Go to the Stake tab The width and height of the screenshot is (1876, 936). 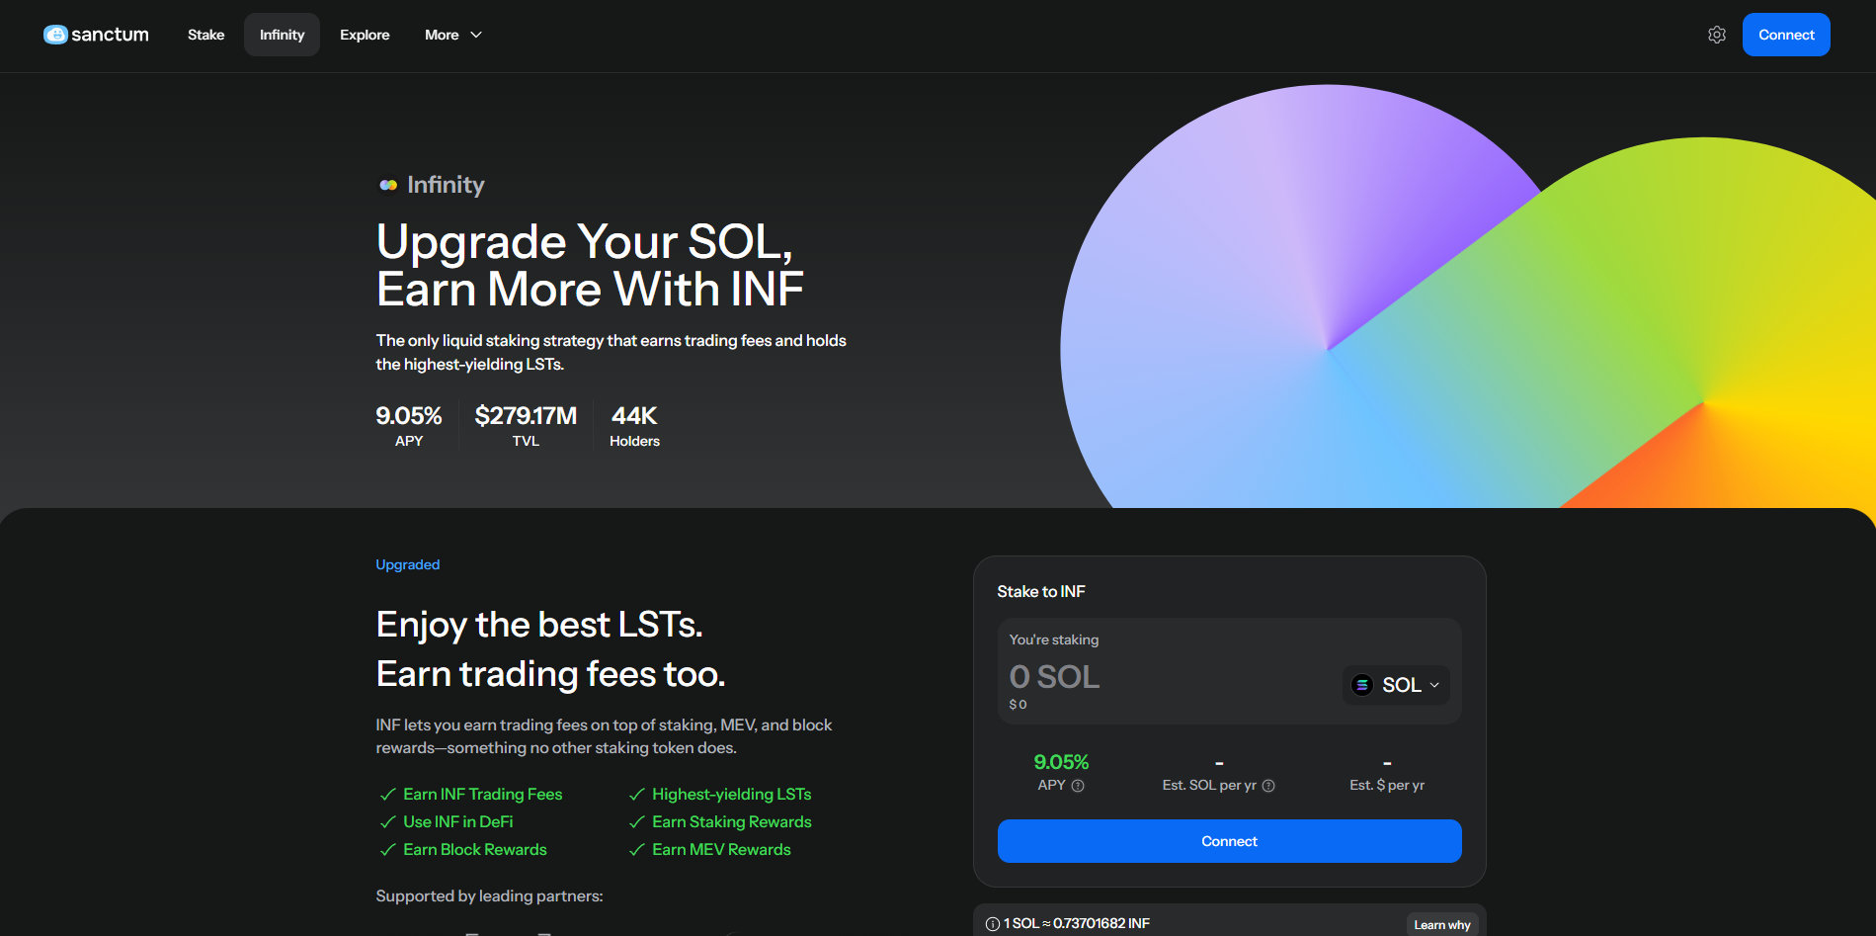[205, 35]
